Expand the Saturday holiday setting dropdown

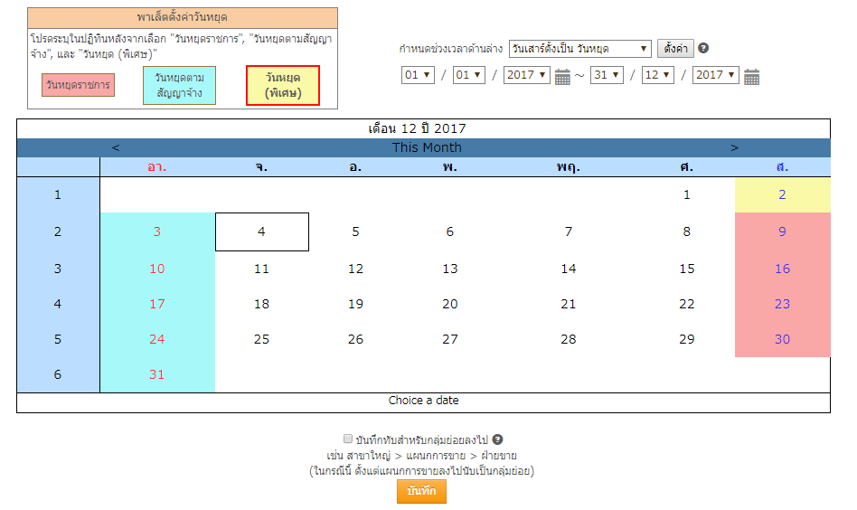coord(579,49)
